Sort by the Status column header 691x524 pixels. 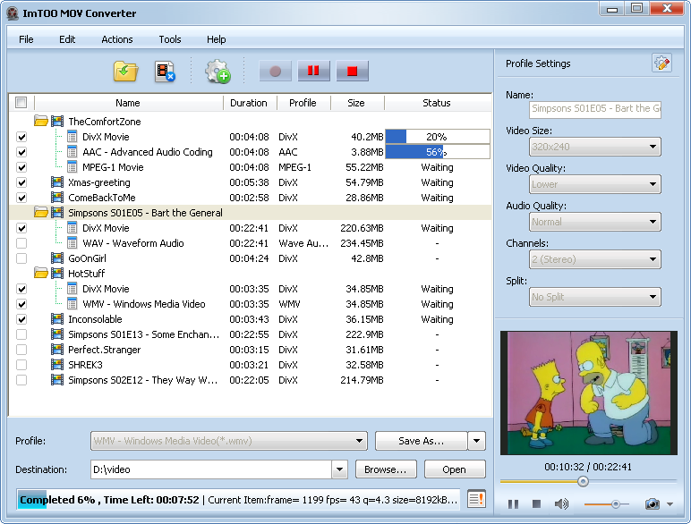pyautogui.click(x=437, y=103)
